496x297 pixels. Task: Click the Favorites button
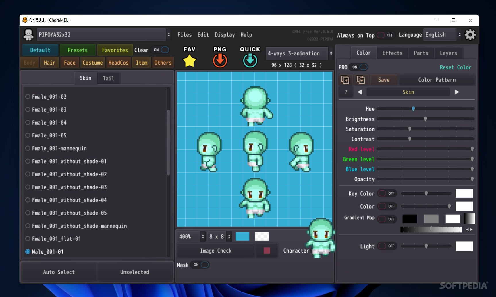(115, 50)
